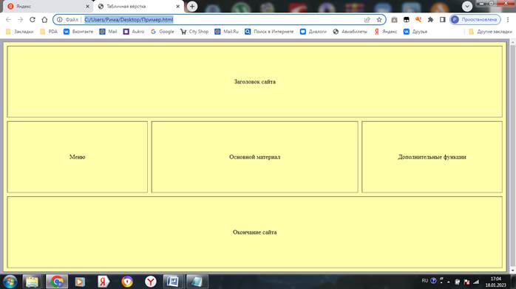Toggle the browser side panel icon

pos(443,20)
